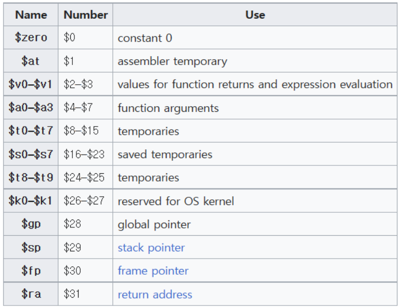Viewport: 400px width, 307px height.
Task: Click the "constant 0" use text
Action: [145, 38]
